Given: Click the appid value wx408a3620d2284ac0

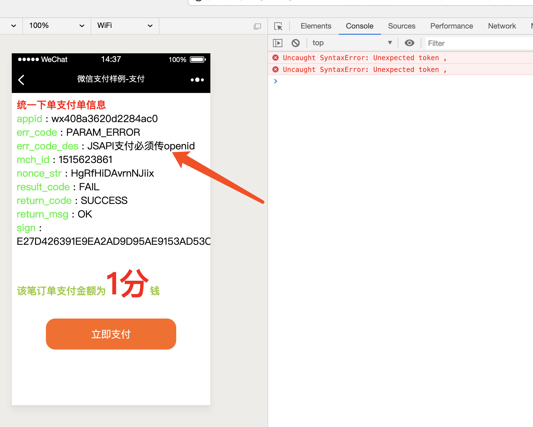Looking at the screenshot, I should coord(105,119).
